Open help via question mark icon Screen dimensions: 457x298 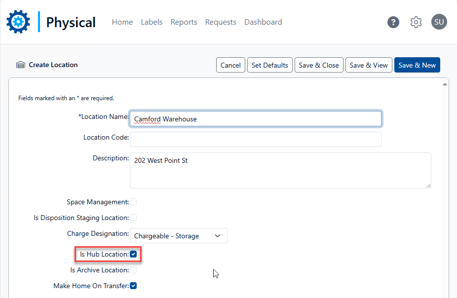pos(393,22)
